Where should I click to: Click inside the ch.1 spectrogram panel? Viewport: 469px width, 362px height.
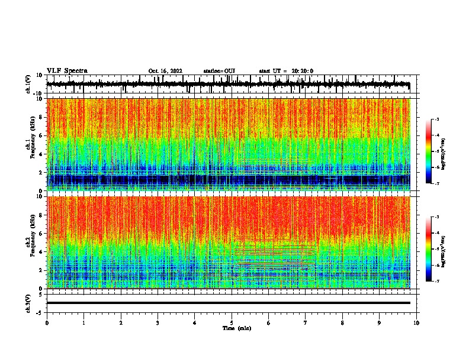228,144
